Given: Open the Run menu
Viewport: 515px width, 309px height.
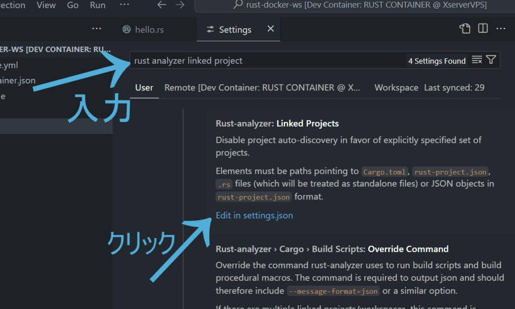Looking at the screenshot, I should 97,5.
